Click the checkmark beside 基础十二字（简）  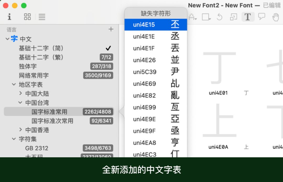(108, 48)
